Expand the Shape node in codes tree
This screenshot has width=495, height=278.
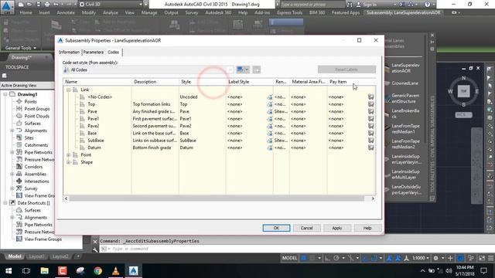[69, 162]
